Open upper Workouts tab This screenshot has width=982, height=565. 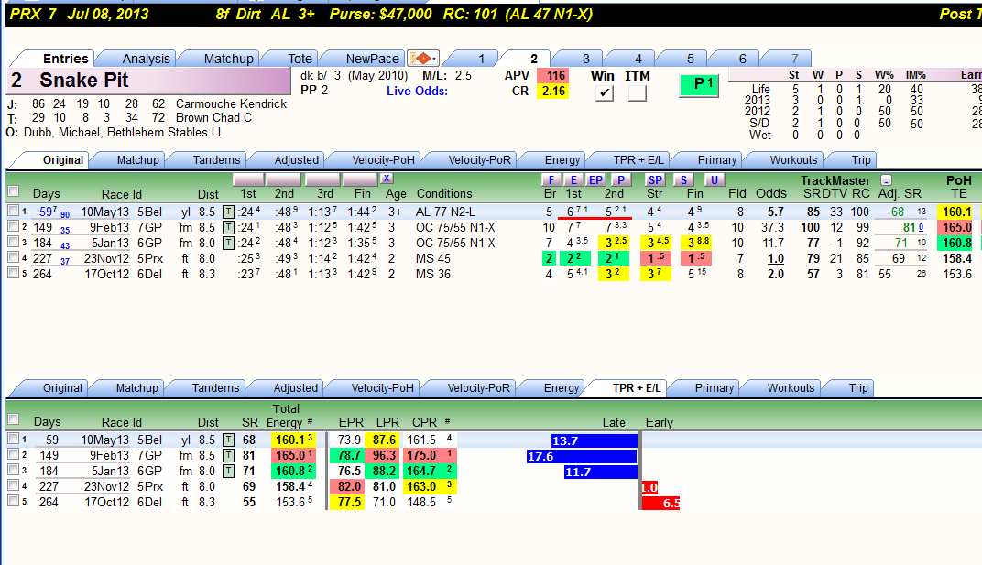pyautogui.click(x=793, y=159)
